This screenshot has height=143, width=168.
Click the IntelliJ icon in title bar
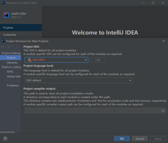pyautogui.click(x=3, y=3)
